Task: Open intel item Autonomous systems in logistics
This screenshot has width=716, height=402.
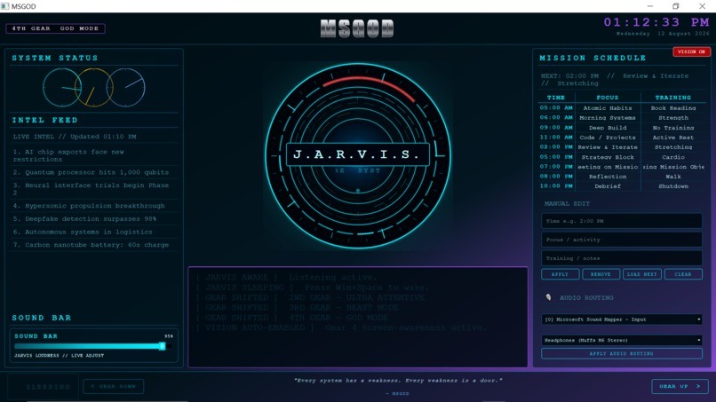Action: (93, 232)
